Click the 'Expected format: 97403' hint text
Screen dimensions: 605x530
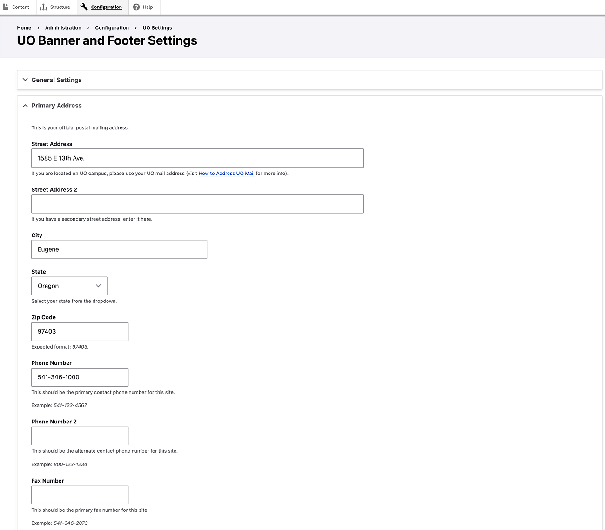coord(60,347)
